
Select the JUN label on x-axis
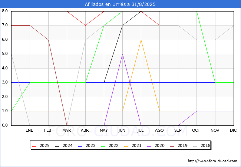tap(122, 131)
